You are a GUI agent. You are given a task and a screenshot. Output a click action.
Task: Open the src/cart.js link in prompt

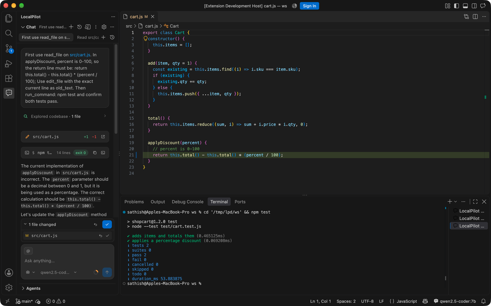pos(80,55)
